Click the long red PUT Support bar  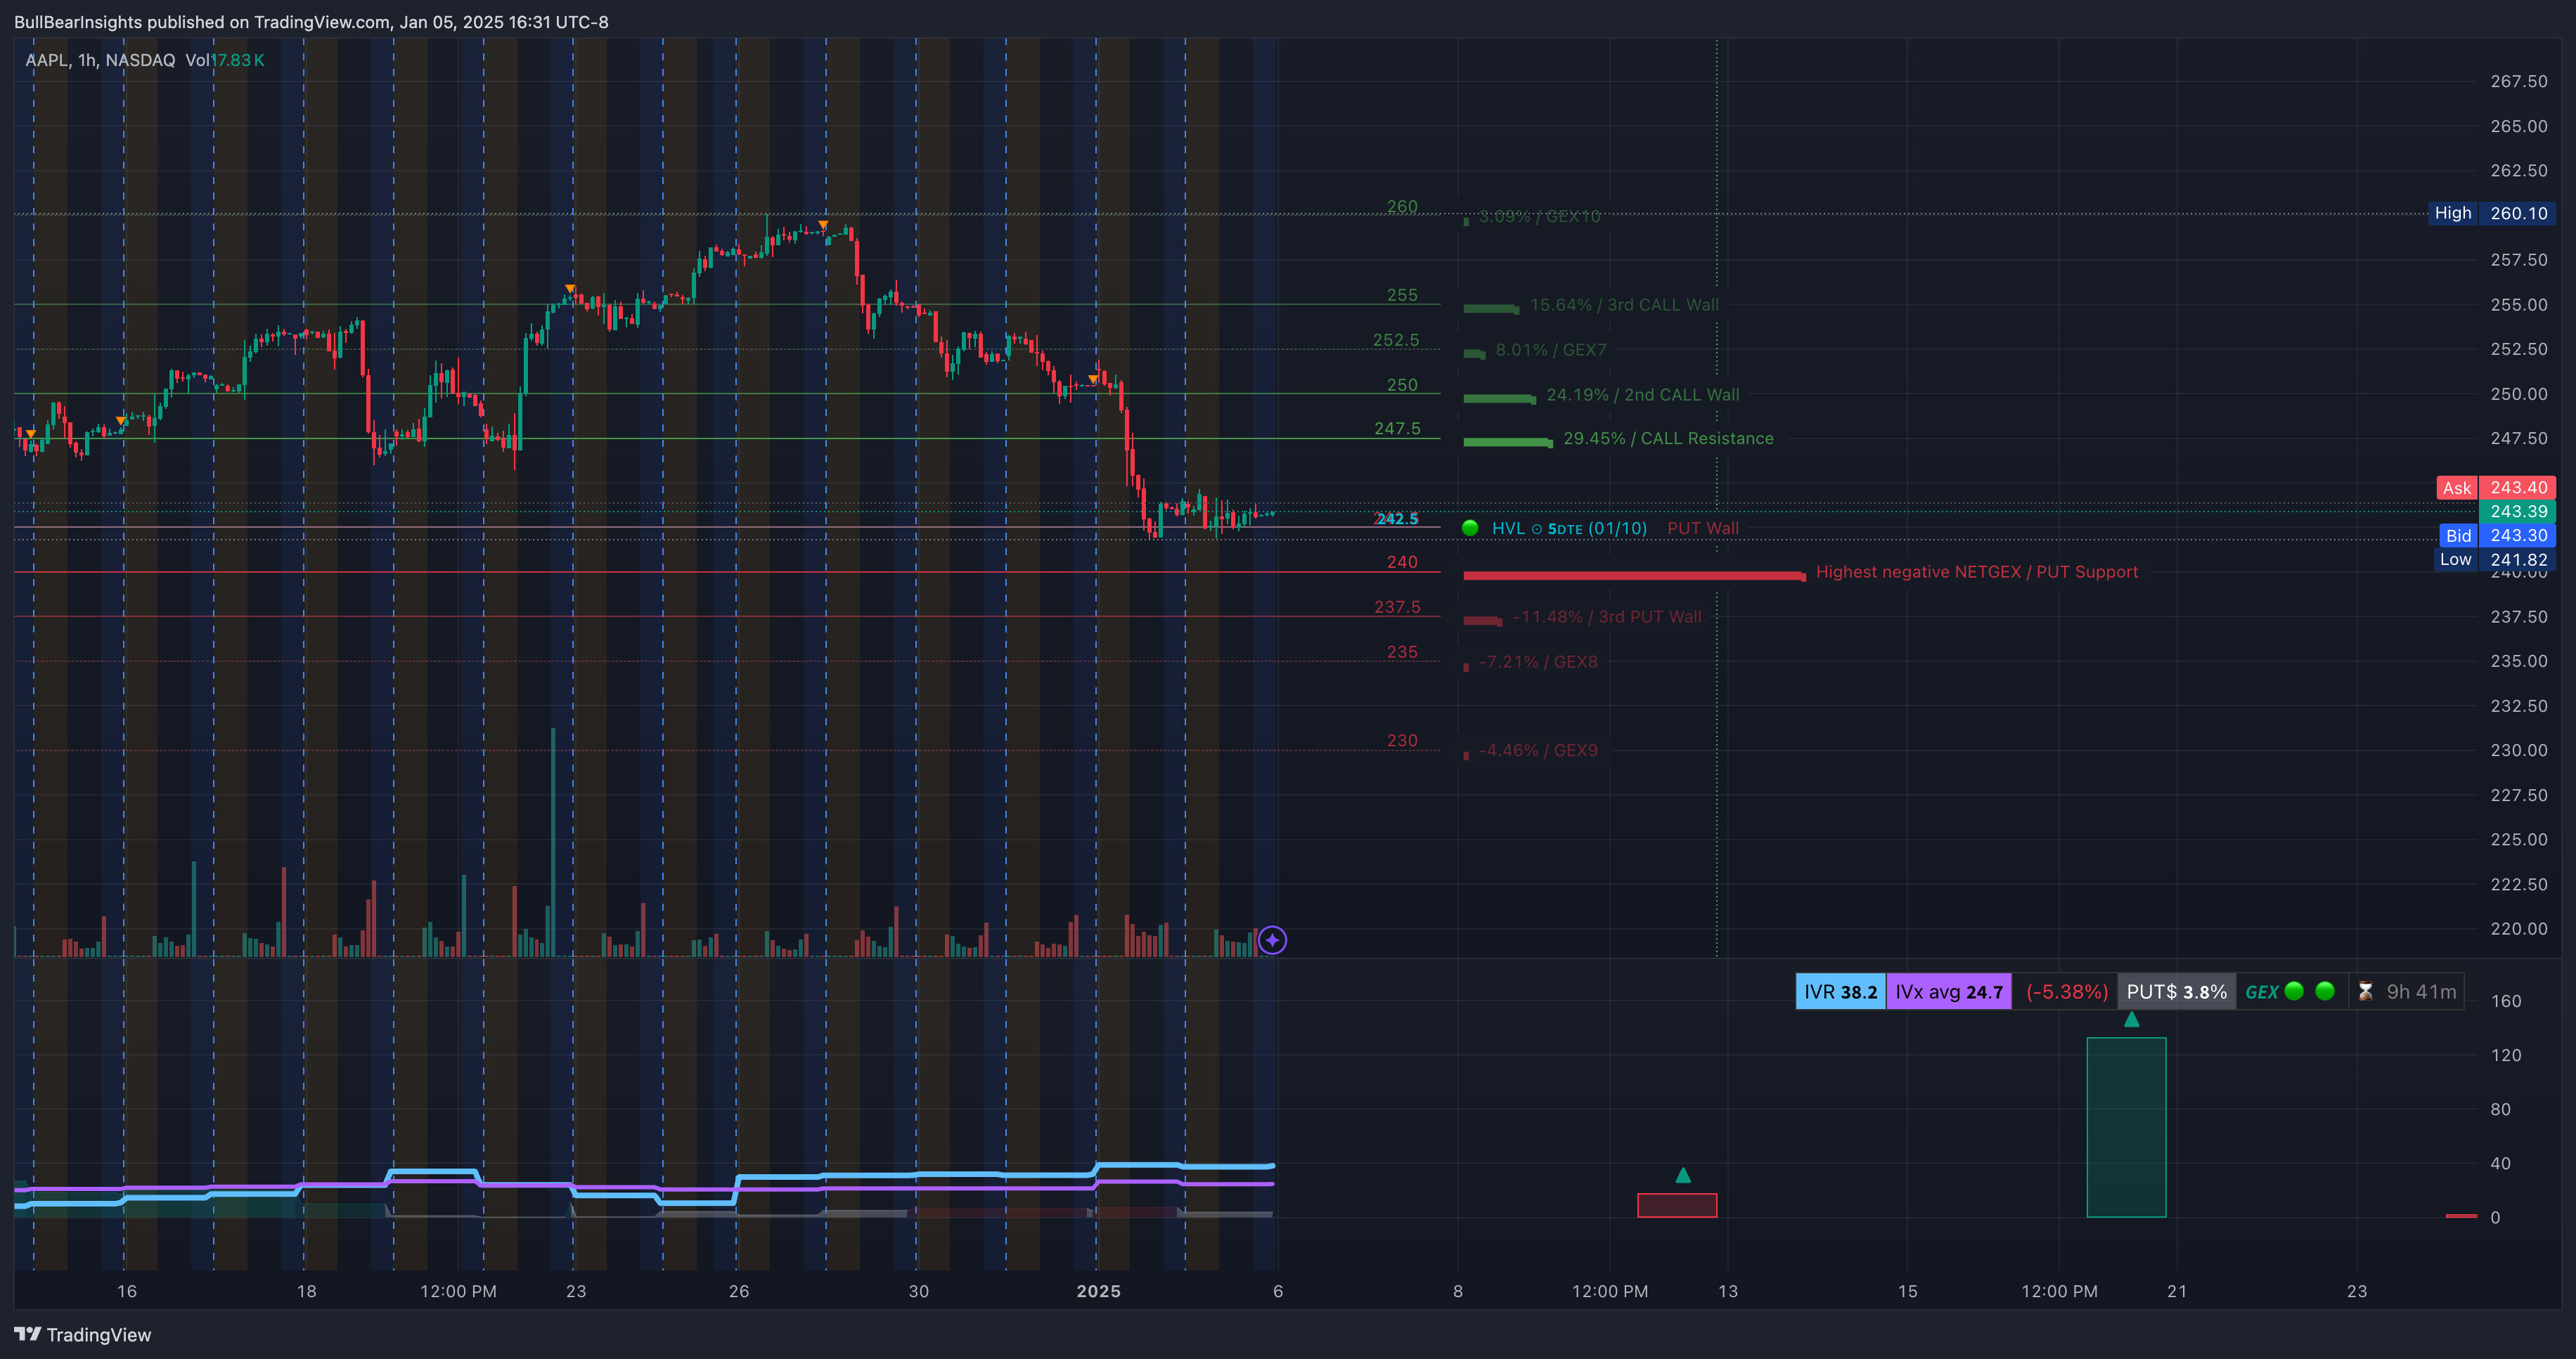point(1634,576)
